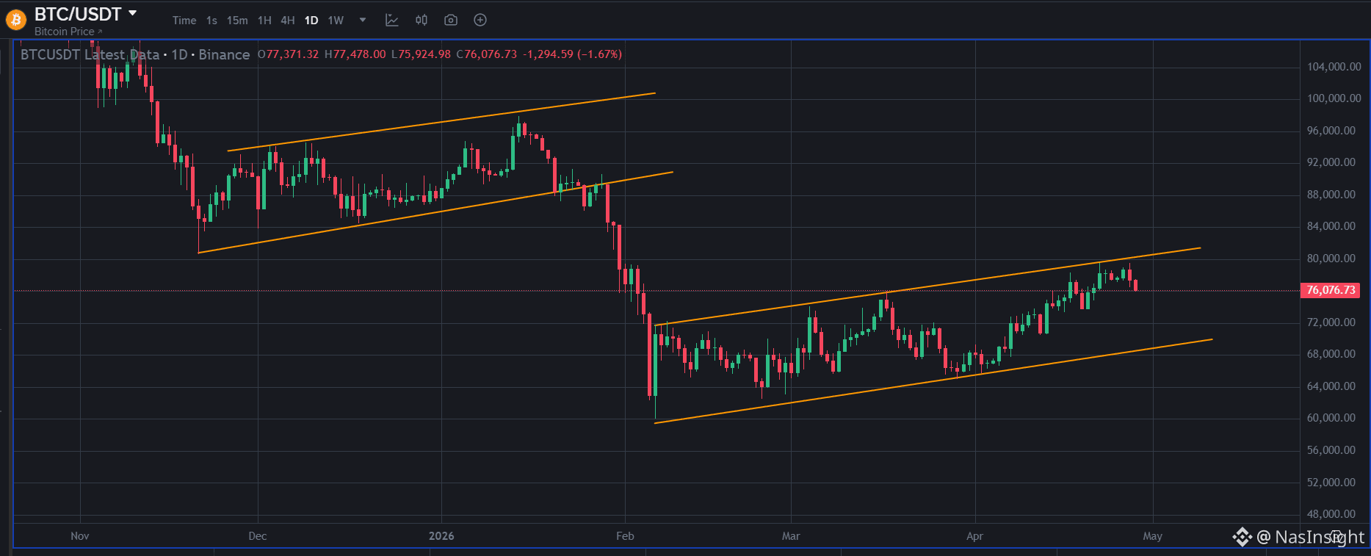Click the Nov label on time axis
This screenshot has width=1371, height=556.
click(x=80, y=536)
